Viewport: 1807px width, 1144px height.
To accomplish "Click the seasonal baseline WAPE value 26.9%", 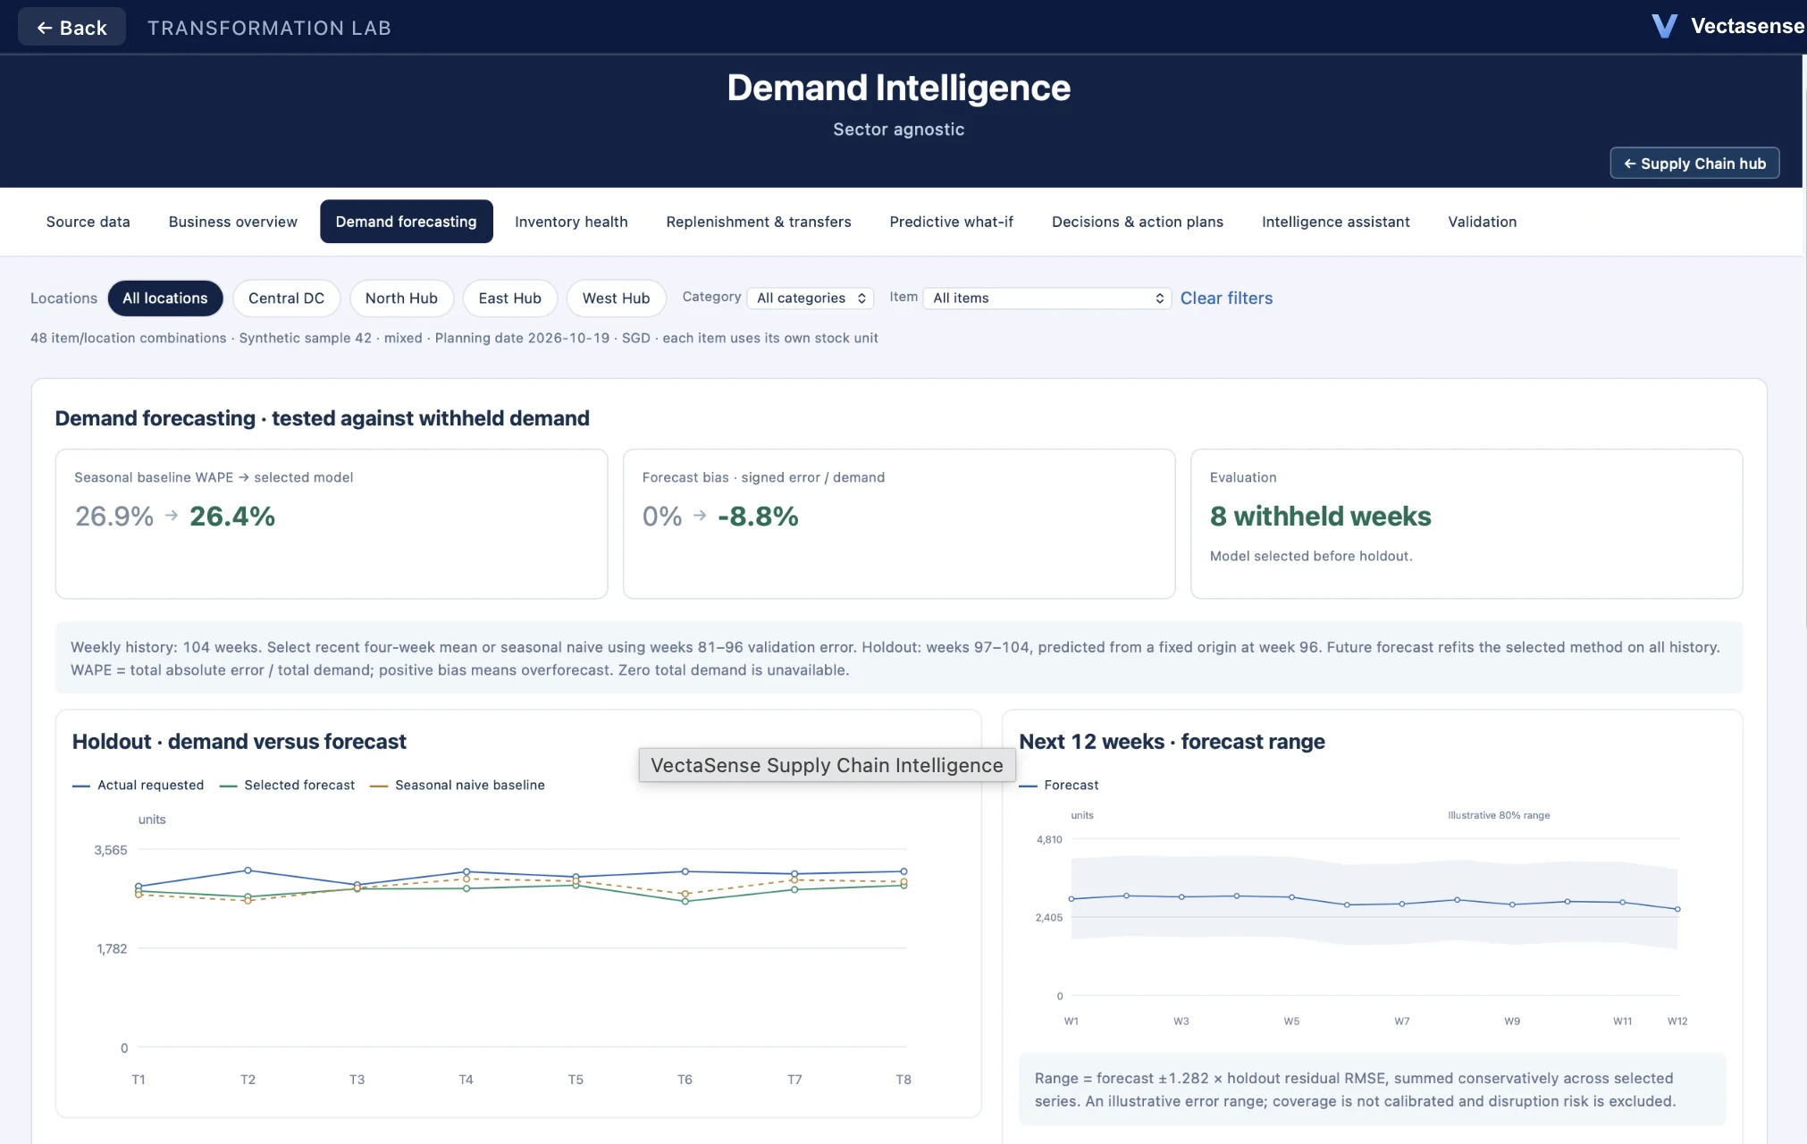I will point(114,517).
